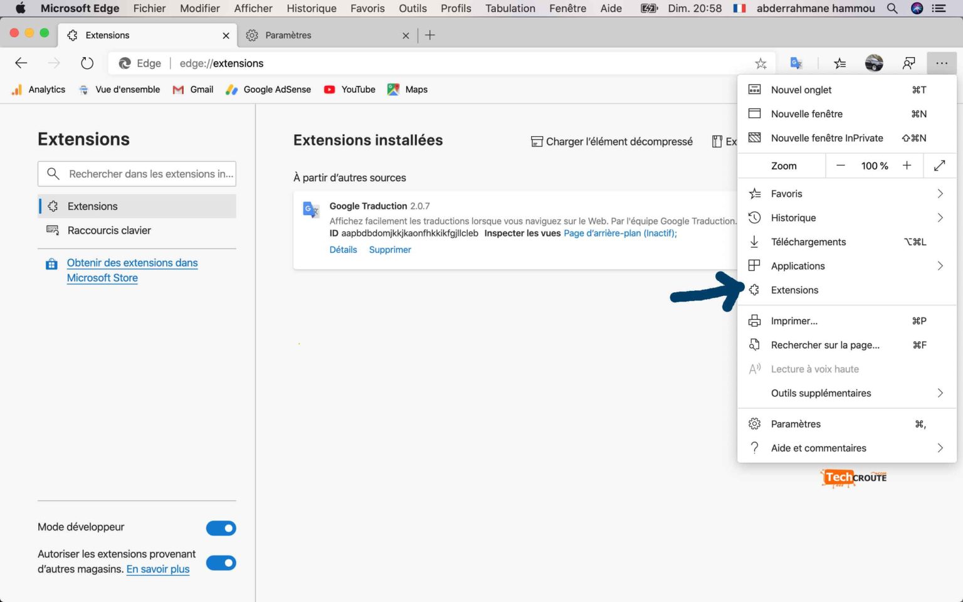The width and height of the screenshot is (963, 602).
Task: Expand the Historique submenu arrow
Action: [x=940, y=218]
